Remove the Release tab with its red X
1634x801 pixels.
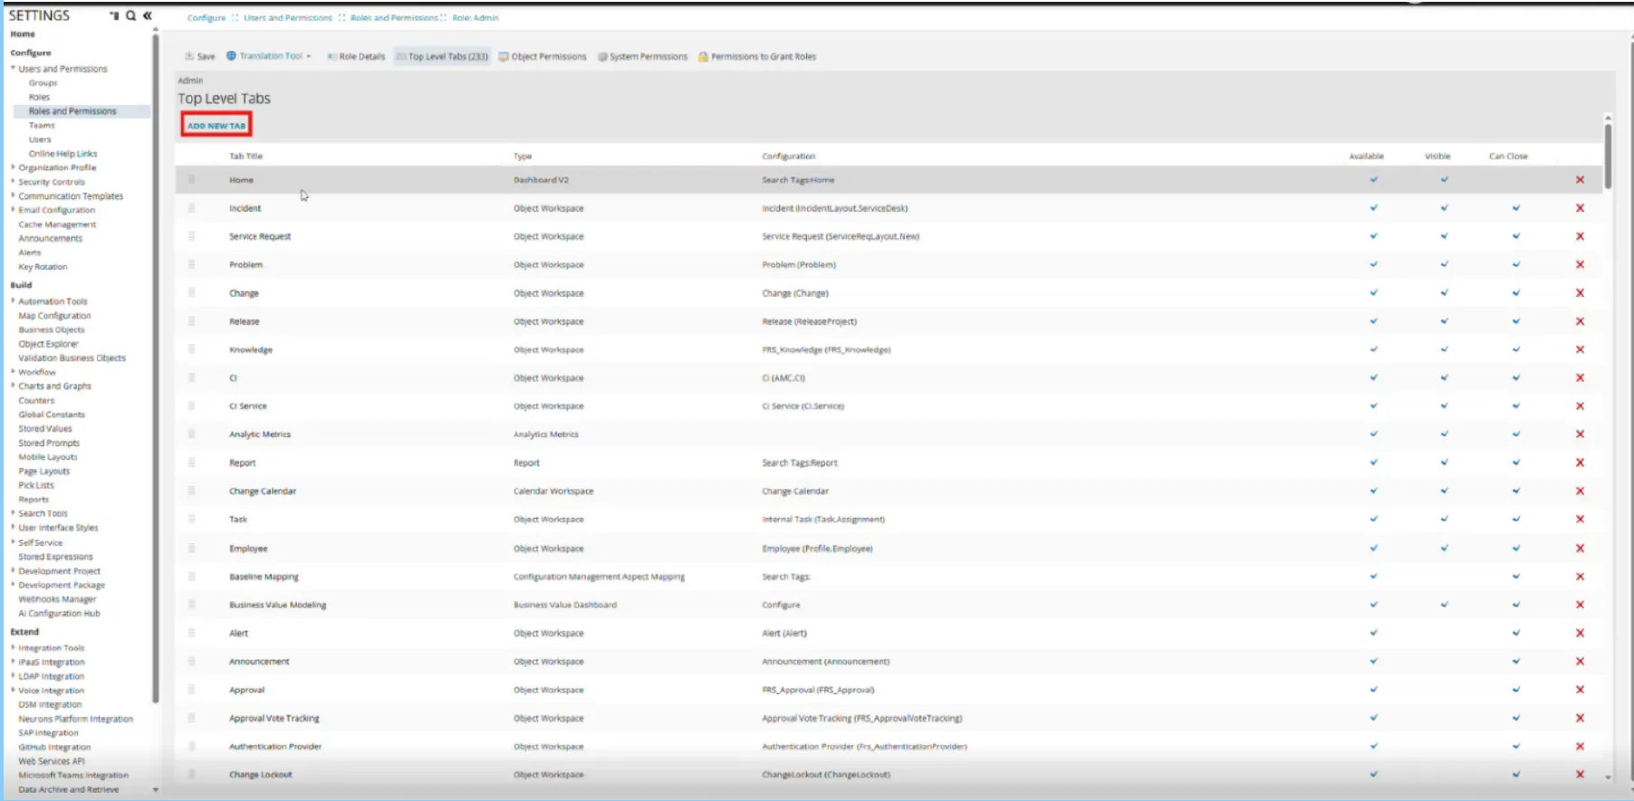pyautogui.click(x=1580, y=321)
